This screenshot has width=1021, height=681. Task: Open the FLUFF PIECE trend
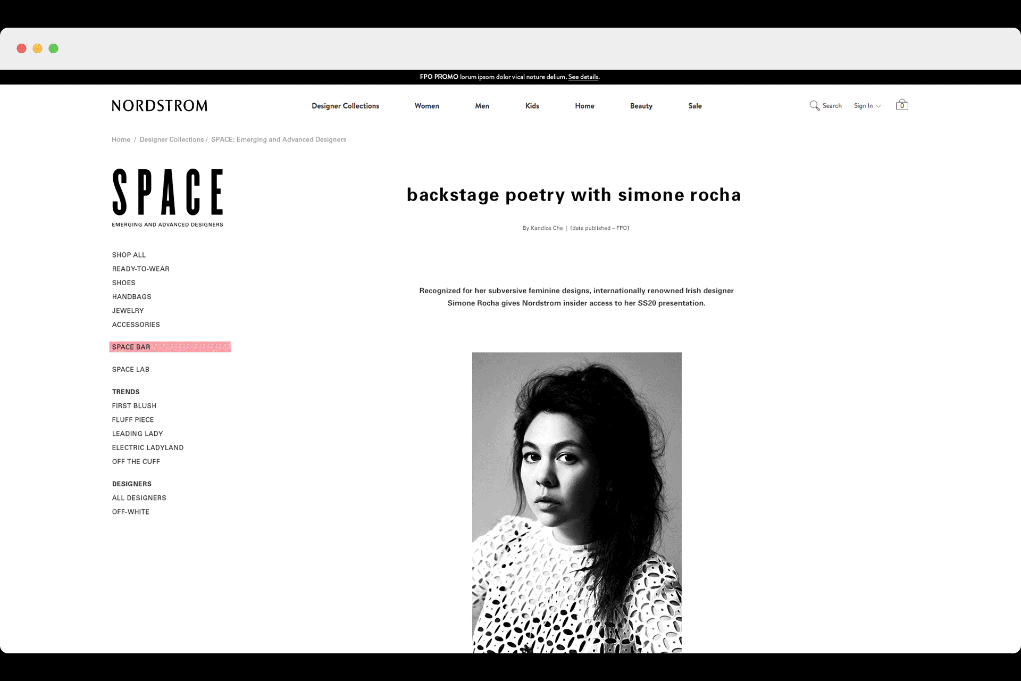(x=132, y=420)
